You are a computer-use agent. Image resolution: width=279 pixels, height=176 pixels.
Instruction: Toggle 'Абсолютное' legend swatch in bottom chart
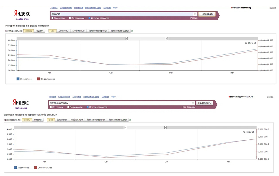click(x=15, y=168)
